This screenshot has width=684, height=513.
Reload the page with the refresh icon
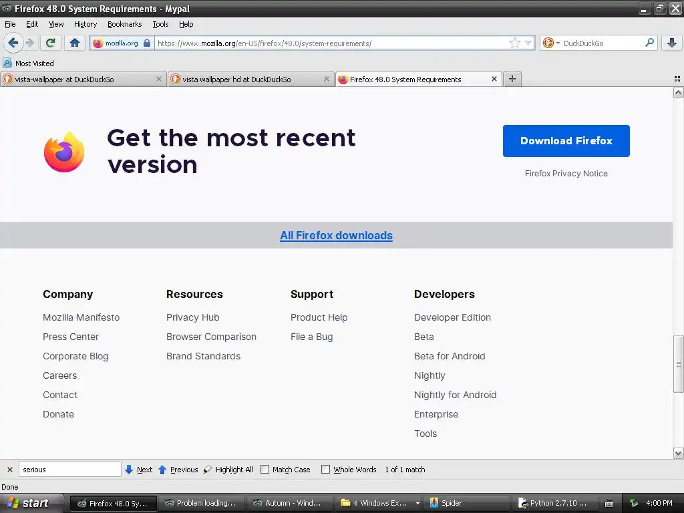click(x=51, y=43)
